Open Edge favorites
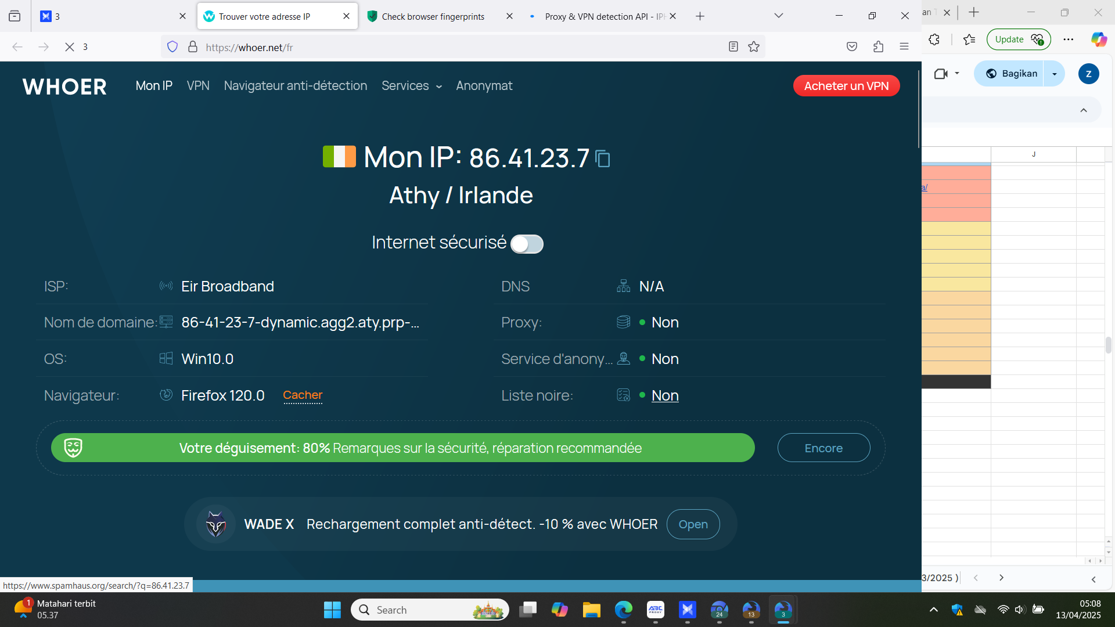The height and width of the screenshot is (627, 1115). click(x=969, y=39)
